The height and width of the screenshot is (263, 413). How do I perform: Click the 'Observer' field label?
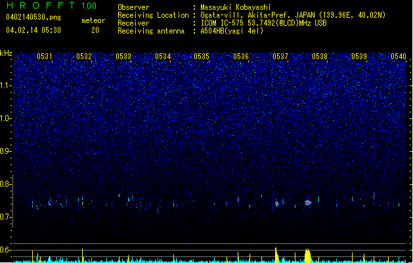(x=133, y=7)
